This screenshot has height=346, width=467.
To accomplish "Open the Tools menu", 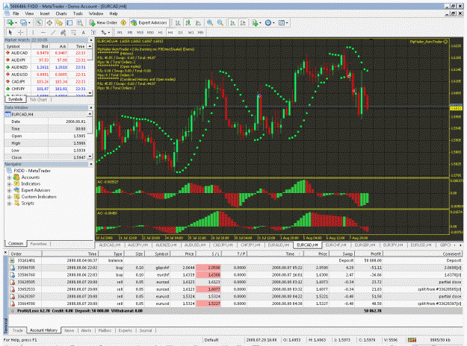I will point(78,13).
